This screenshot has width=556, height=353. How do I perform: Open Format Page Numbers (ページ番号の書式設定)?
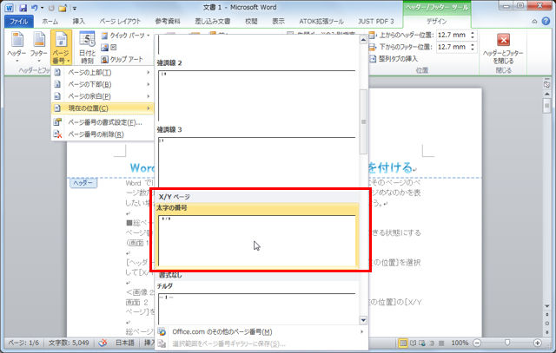tap(103, 122)
